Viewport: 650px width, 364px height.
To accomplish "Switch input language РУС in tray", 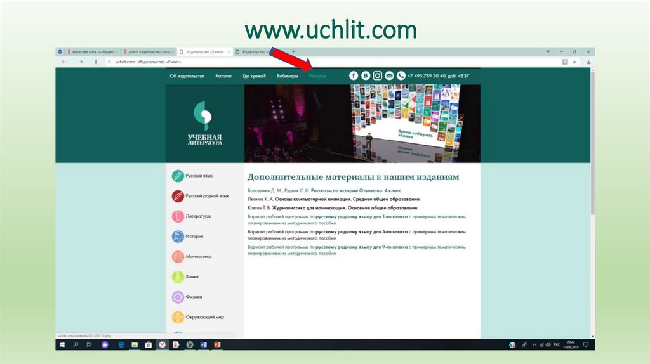I will [x=557, y=344].
